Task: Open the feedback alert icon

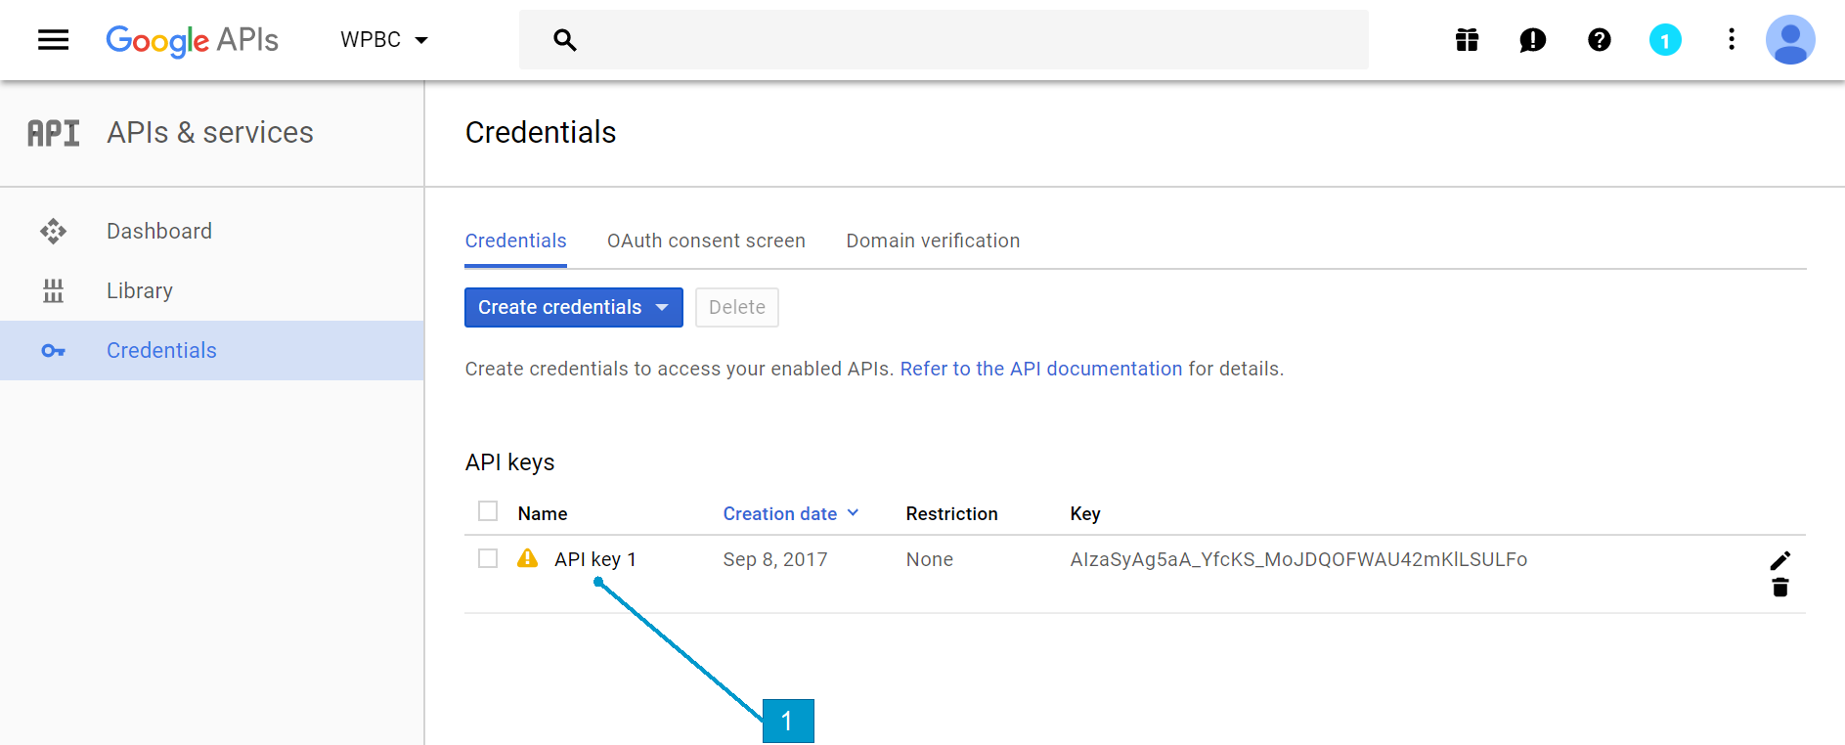Action: coord(1532,40)
